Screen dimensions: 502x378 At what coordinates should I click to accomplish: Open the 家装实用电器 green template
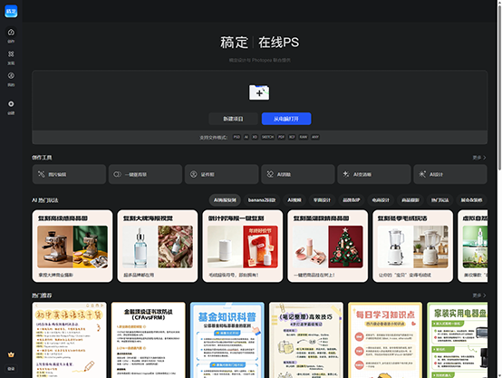(x=458, y=340)
